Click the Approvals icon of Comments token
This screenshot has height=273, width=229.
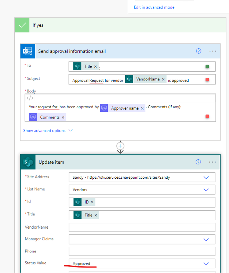tap(33, 117)
